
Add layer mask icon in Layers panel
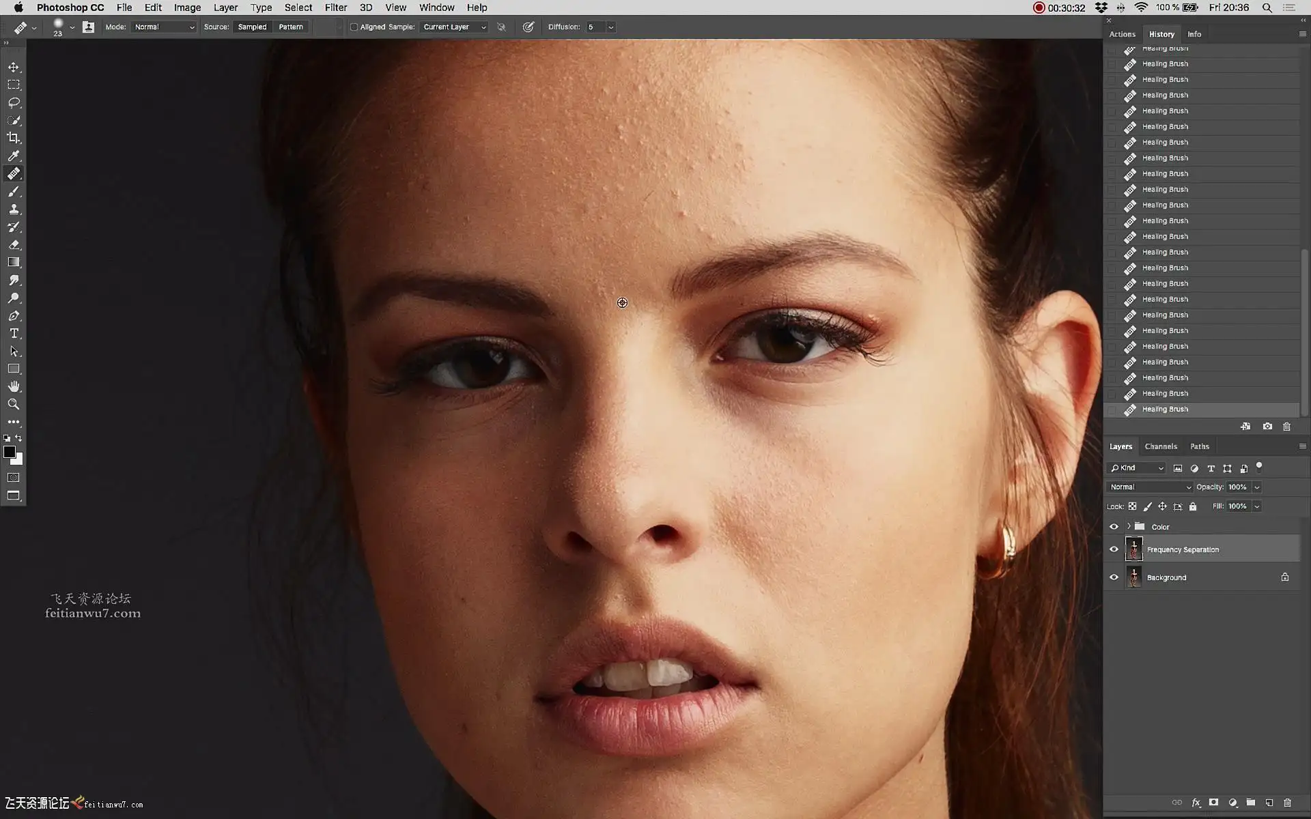click(1213, 803)
